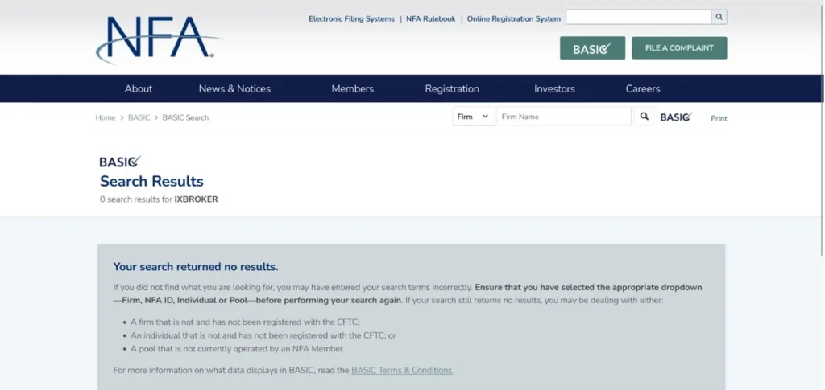Open the green BASIC button

[x=592, y=47]
